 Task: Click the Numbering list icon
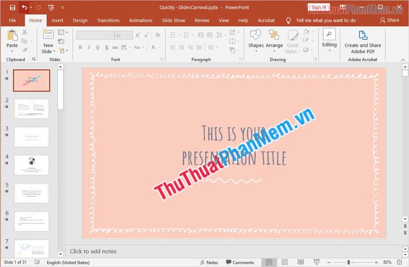click(x=186, y=35)
